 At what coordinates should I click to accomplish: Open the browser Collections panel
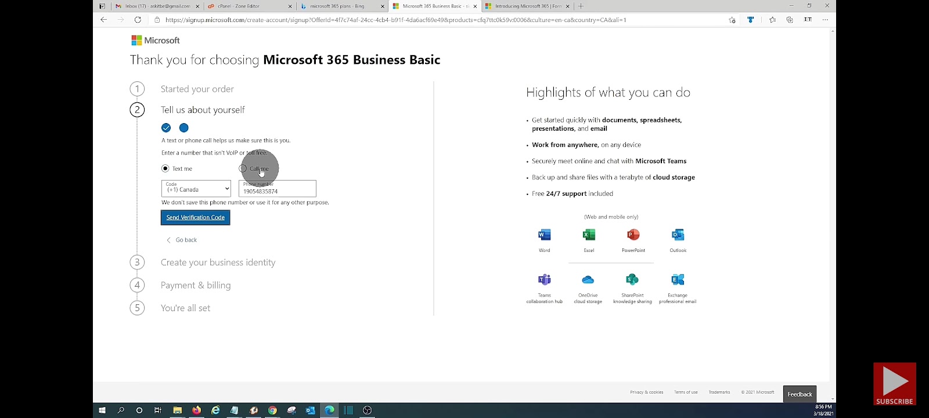pyautogui.click(x=790, y=20)
